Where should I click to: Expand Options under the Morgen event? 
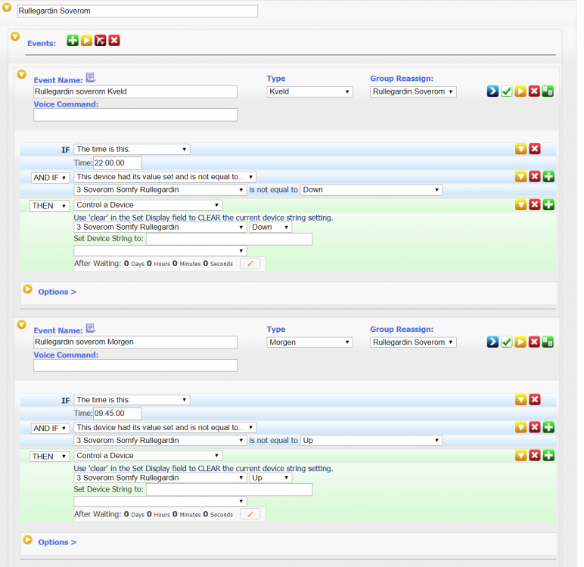pos(57,542)
